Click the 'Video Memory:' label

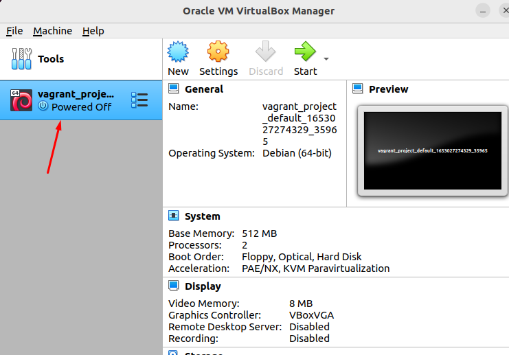(204, 304)
